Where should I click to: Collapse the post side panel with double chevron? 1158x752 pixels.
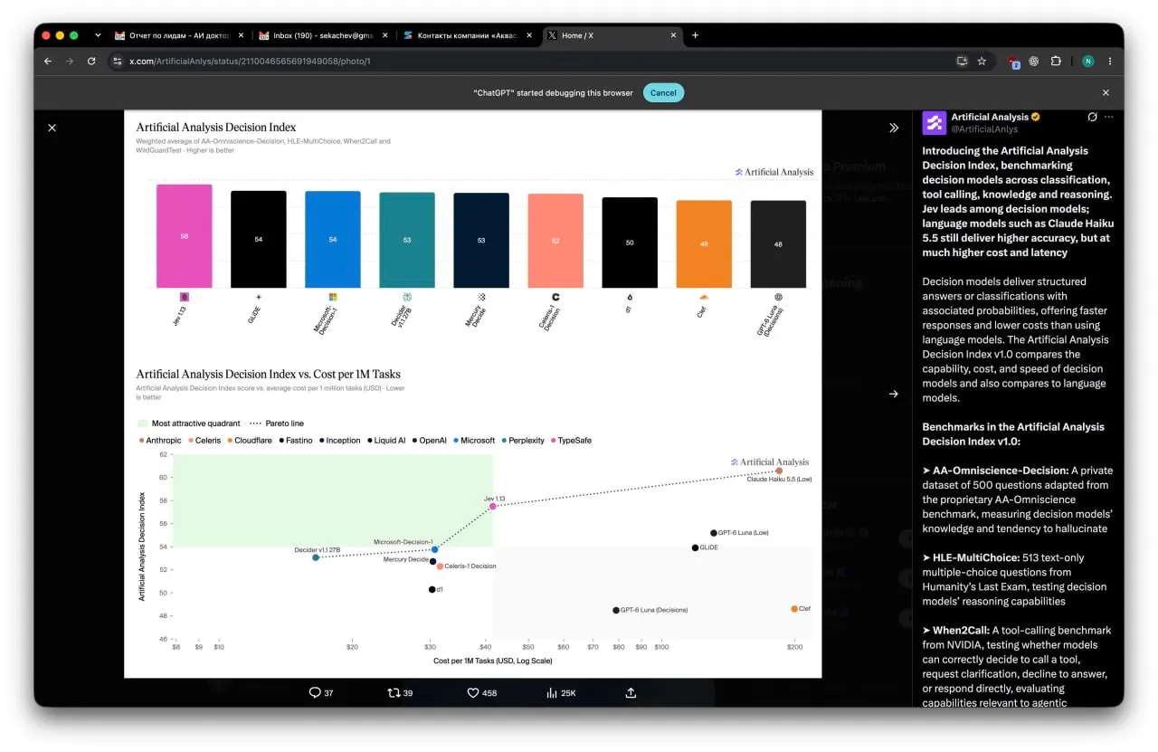[x=894, y=128]
